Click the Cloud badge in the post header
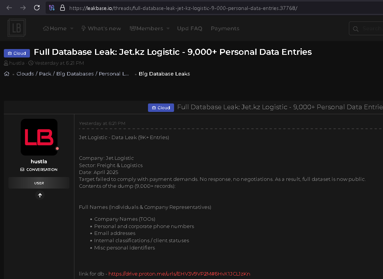The width and height of the screenshot is (383, 279). coord(161,108)
